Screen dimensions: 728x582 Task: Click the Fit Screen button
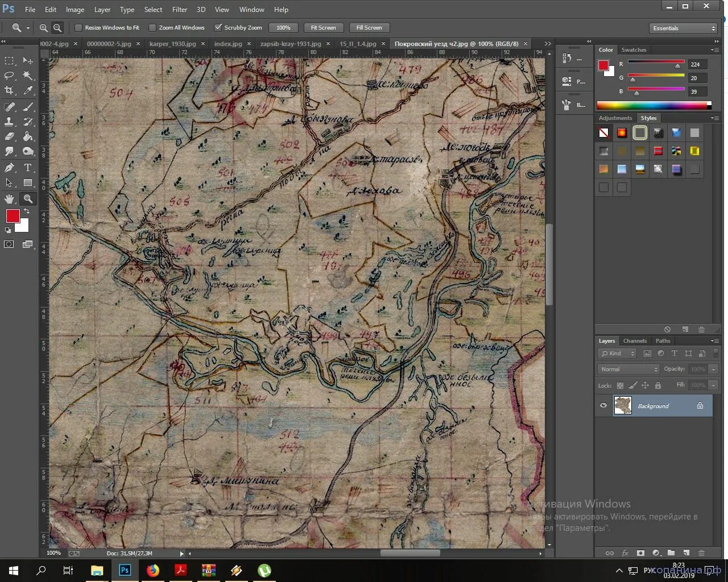(x=323, y=28)
